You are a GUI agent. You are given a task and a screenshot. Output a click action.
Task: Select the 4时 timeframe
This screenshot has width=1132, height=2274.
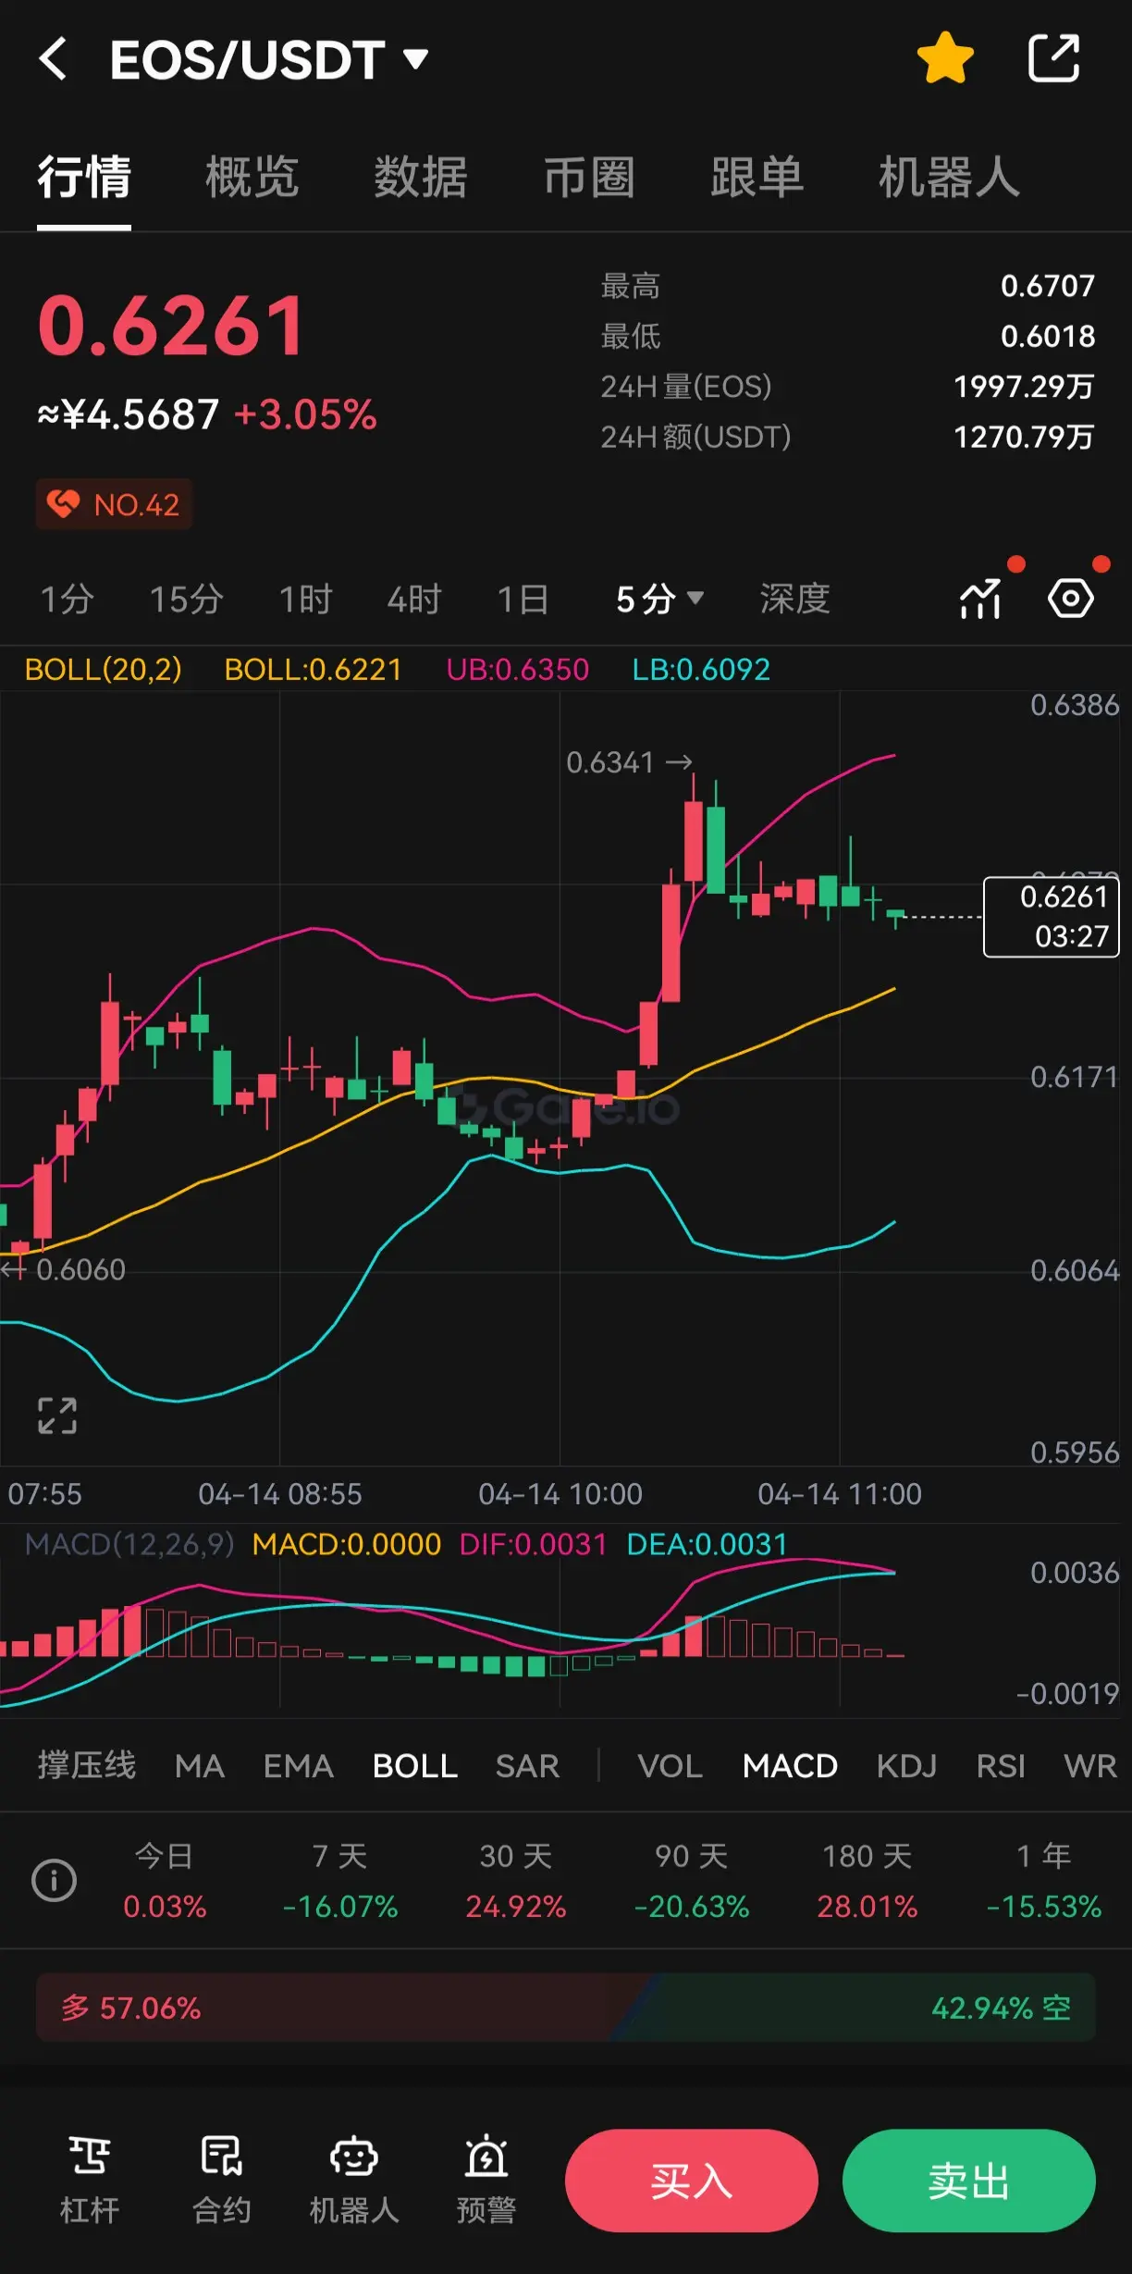414,599
